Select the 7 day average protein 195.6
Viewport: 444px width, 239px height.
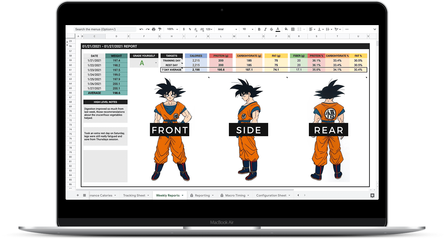point(221,70)
